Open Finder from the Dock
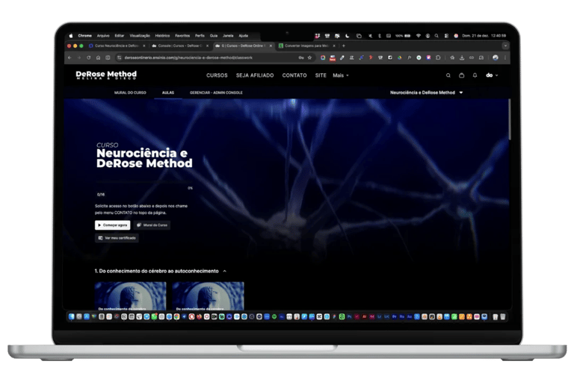The height and width of the screenshot is (382, 574). tap(72, 316)
